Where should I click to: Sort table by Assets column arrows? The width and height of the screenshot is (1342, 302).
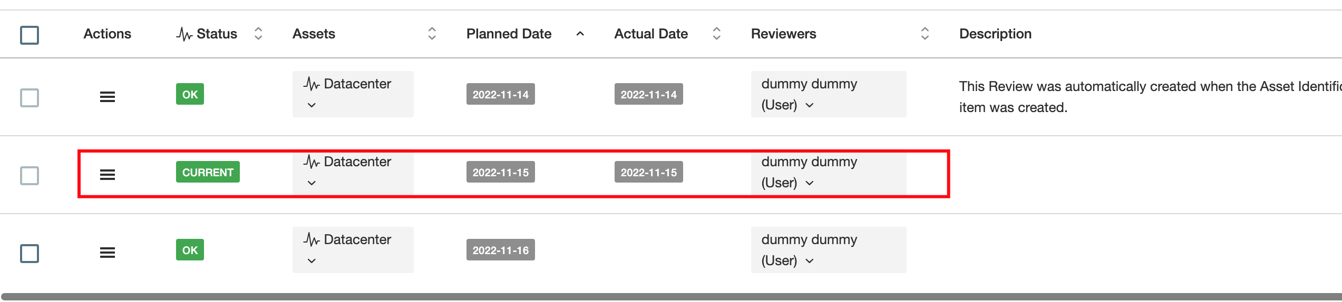[432, 34]
